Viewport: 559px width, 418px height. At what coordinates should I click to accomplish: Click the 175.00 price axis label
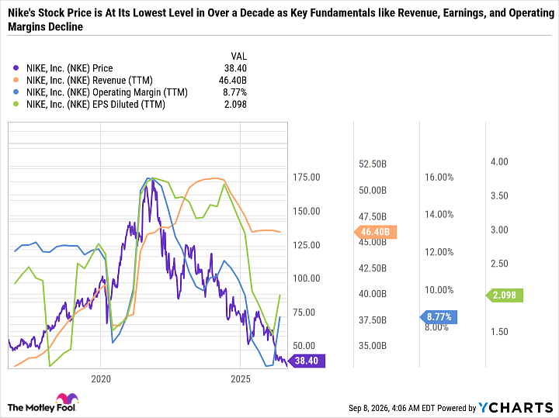[x=306, y=178]
